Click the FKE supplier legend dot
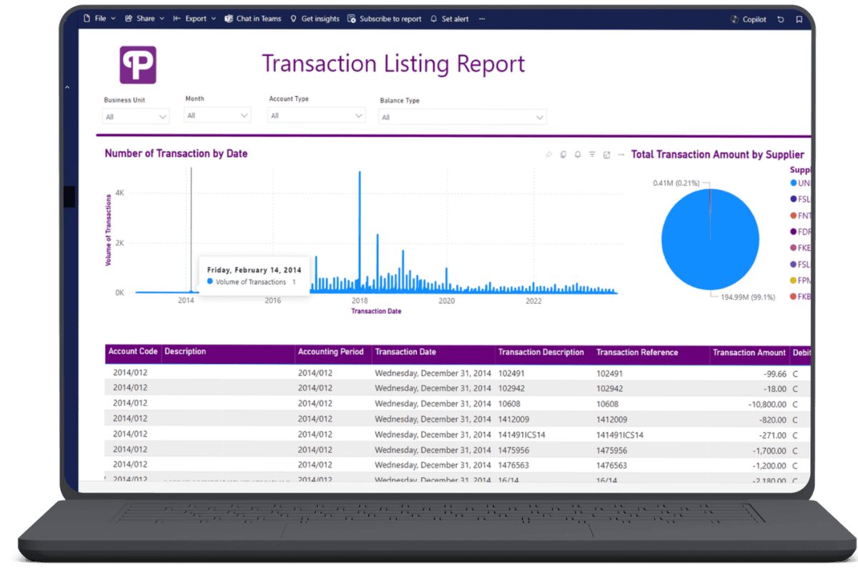Viewport: 858px width, 575px height. [794, 248]
